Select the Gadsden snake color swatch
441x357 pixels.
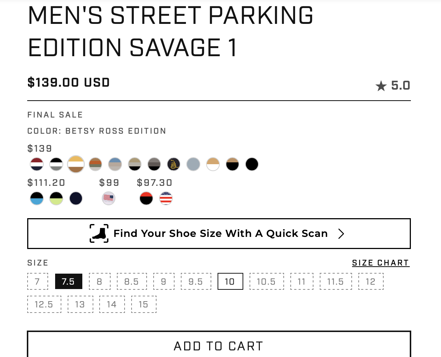[173, 164]
